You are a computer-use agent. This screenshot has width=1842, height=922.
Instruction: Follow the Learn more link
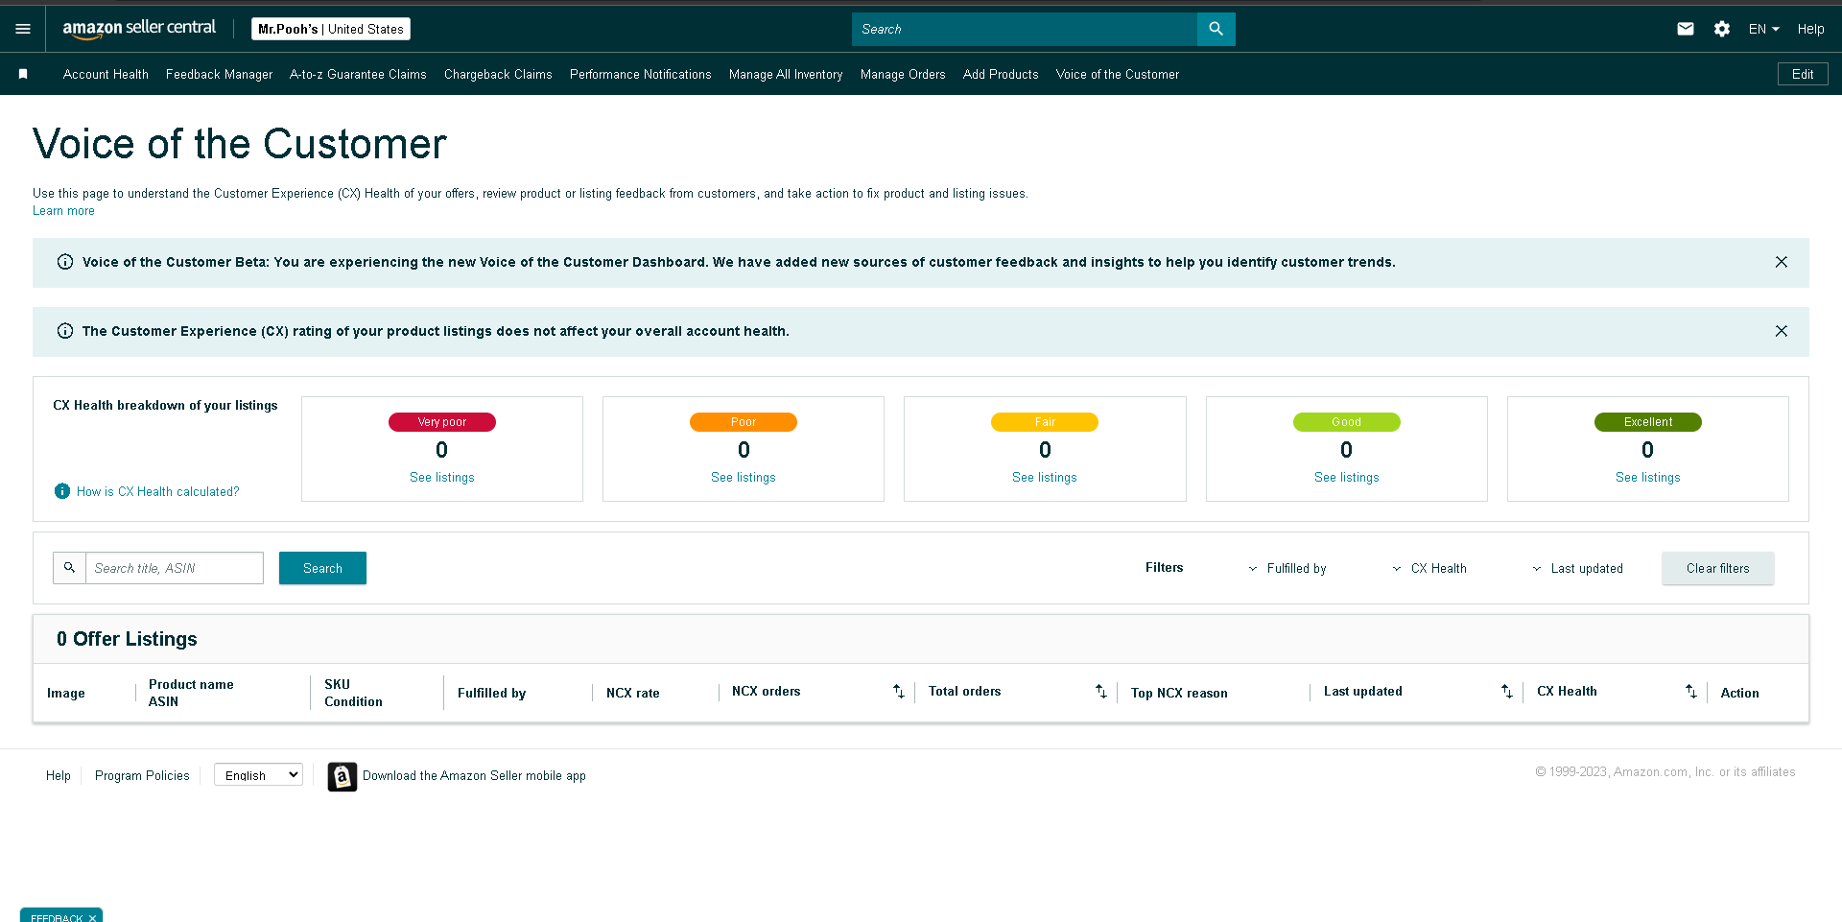tap(63, 211)
